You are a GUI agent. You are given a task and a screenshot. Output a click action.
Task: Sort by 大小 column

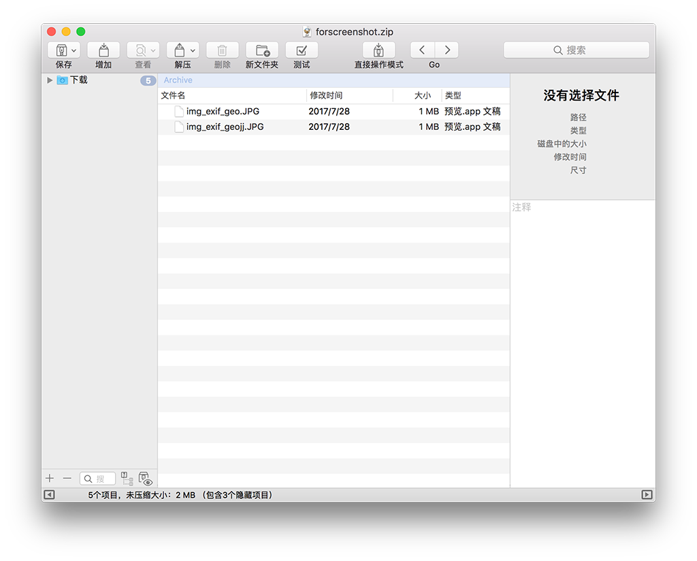pos(417,95)
